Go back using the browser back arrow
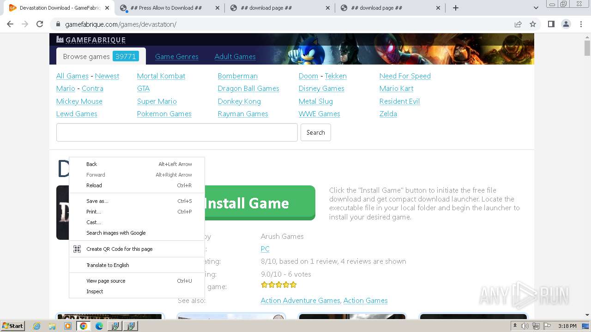Viewport: 591px width, 332px height. pos(10,24)
